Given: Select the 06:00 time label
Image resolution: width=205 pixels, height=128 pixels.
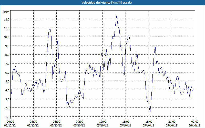Looking at the screenshot, I should 56,122.
